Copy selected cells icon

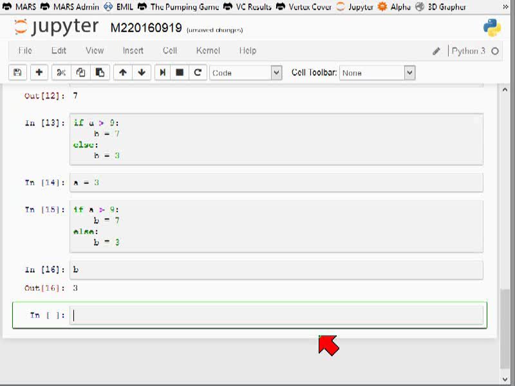point(80,73)
